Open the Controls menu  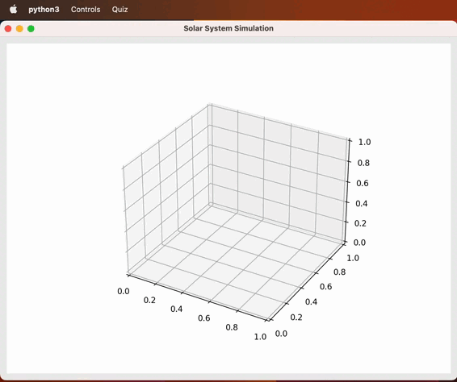[86, 10]
